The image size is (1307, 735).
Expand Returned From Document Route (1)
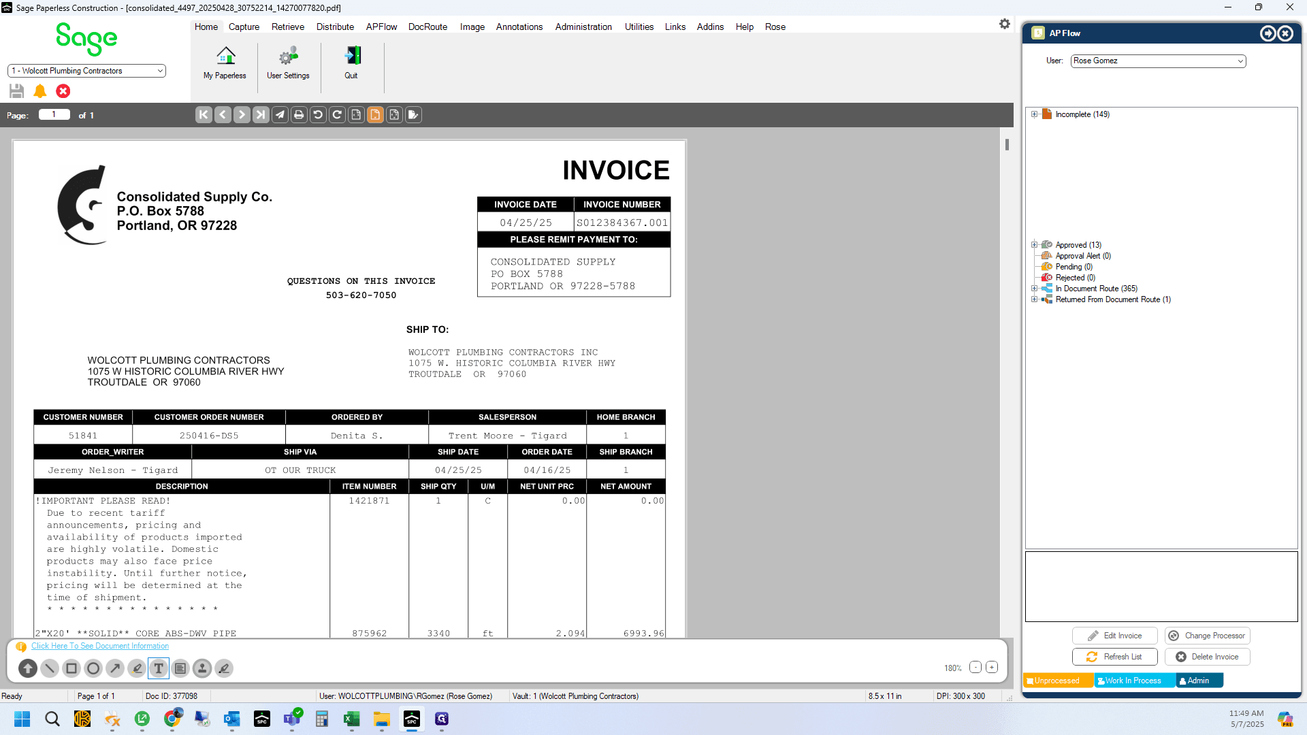pos(1034,299)
